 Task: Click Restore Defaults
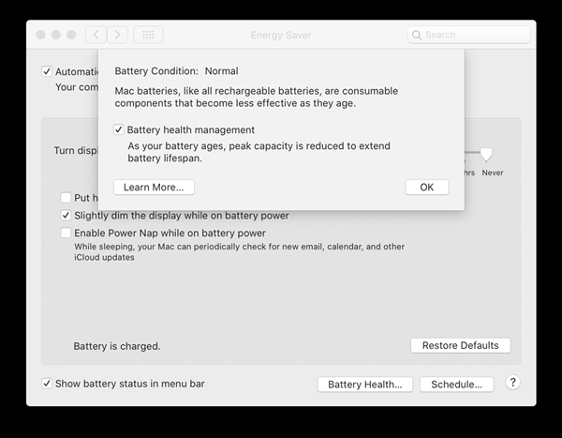(x=461, y=345)
